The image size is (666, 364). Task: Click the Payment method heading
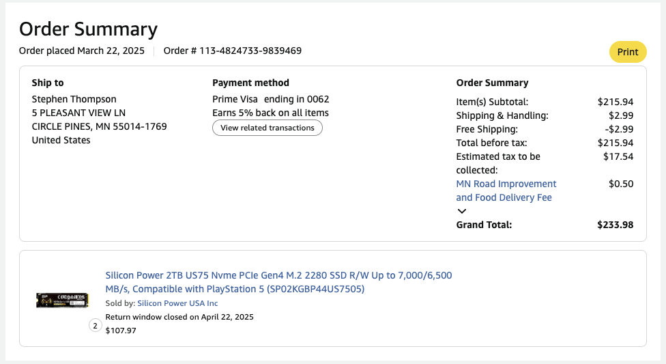pyautogui.click(x=250, y=83)
